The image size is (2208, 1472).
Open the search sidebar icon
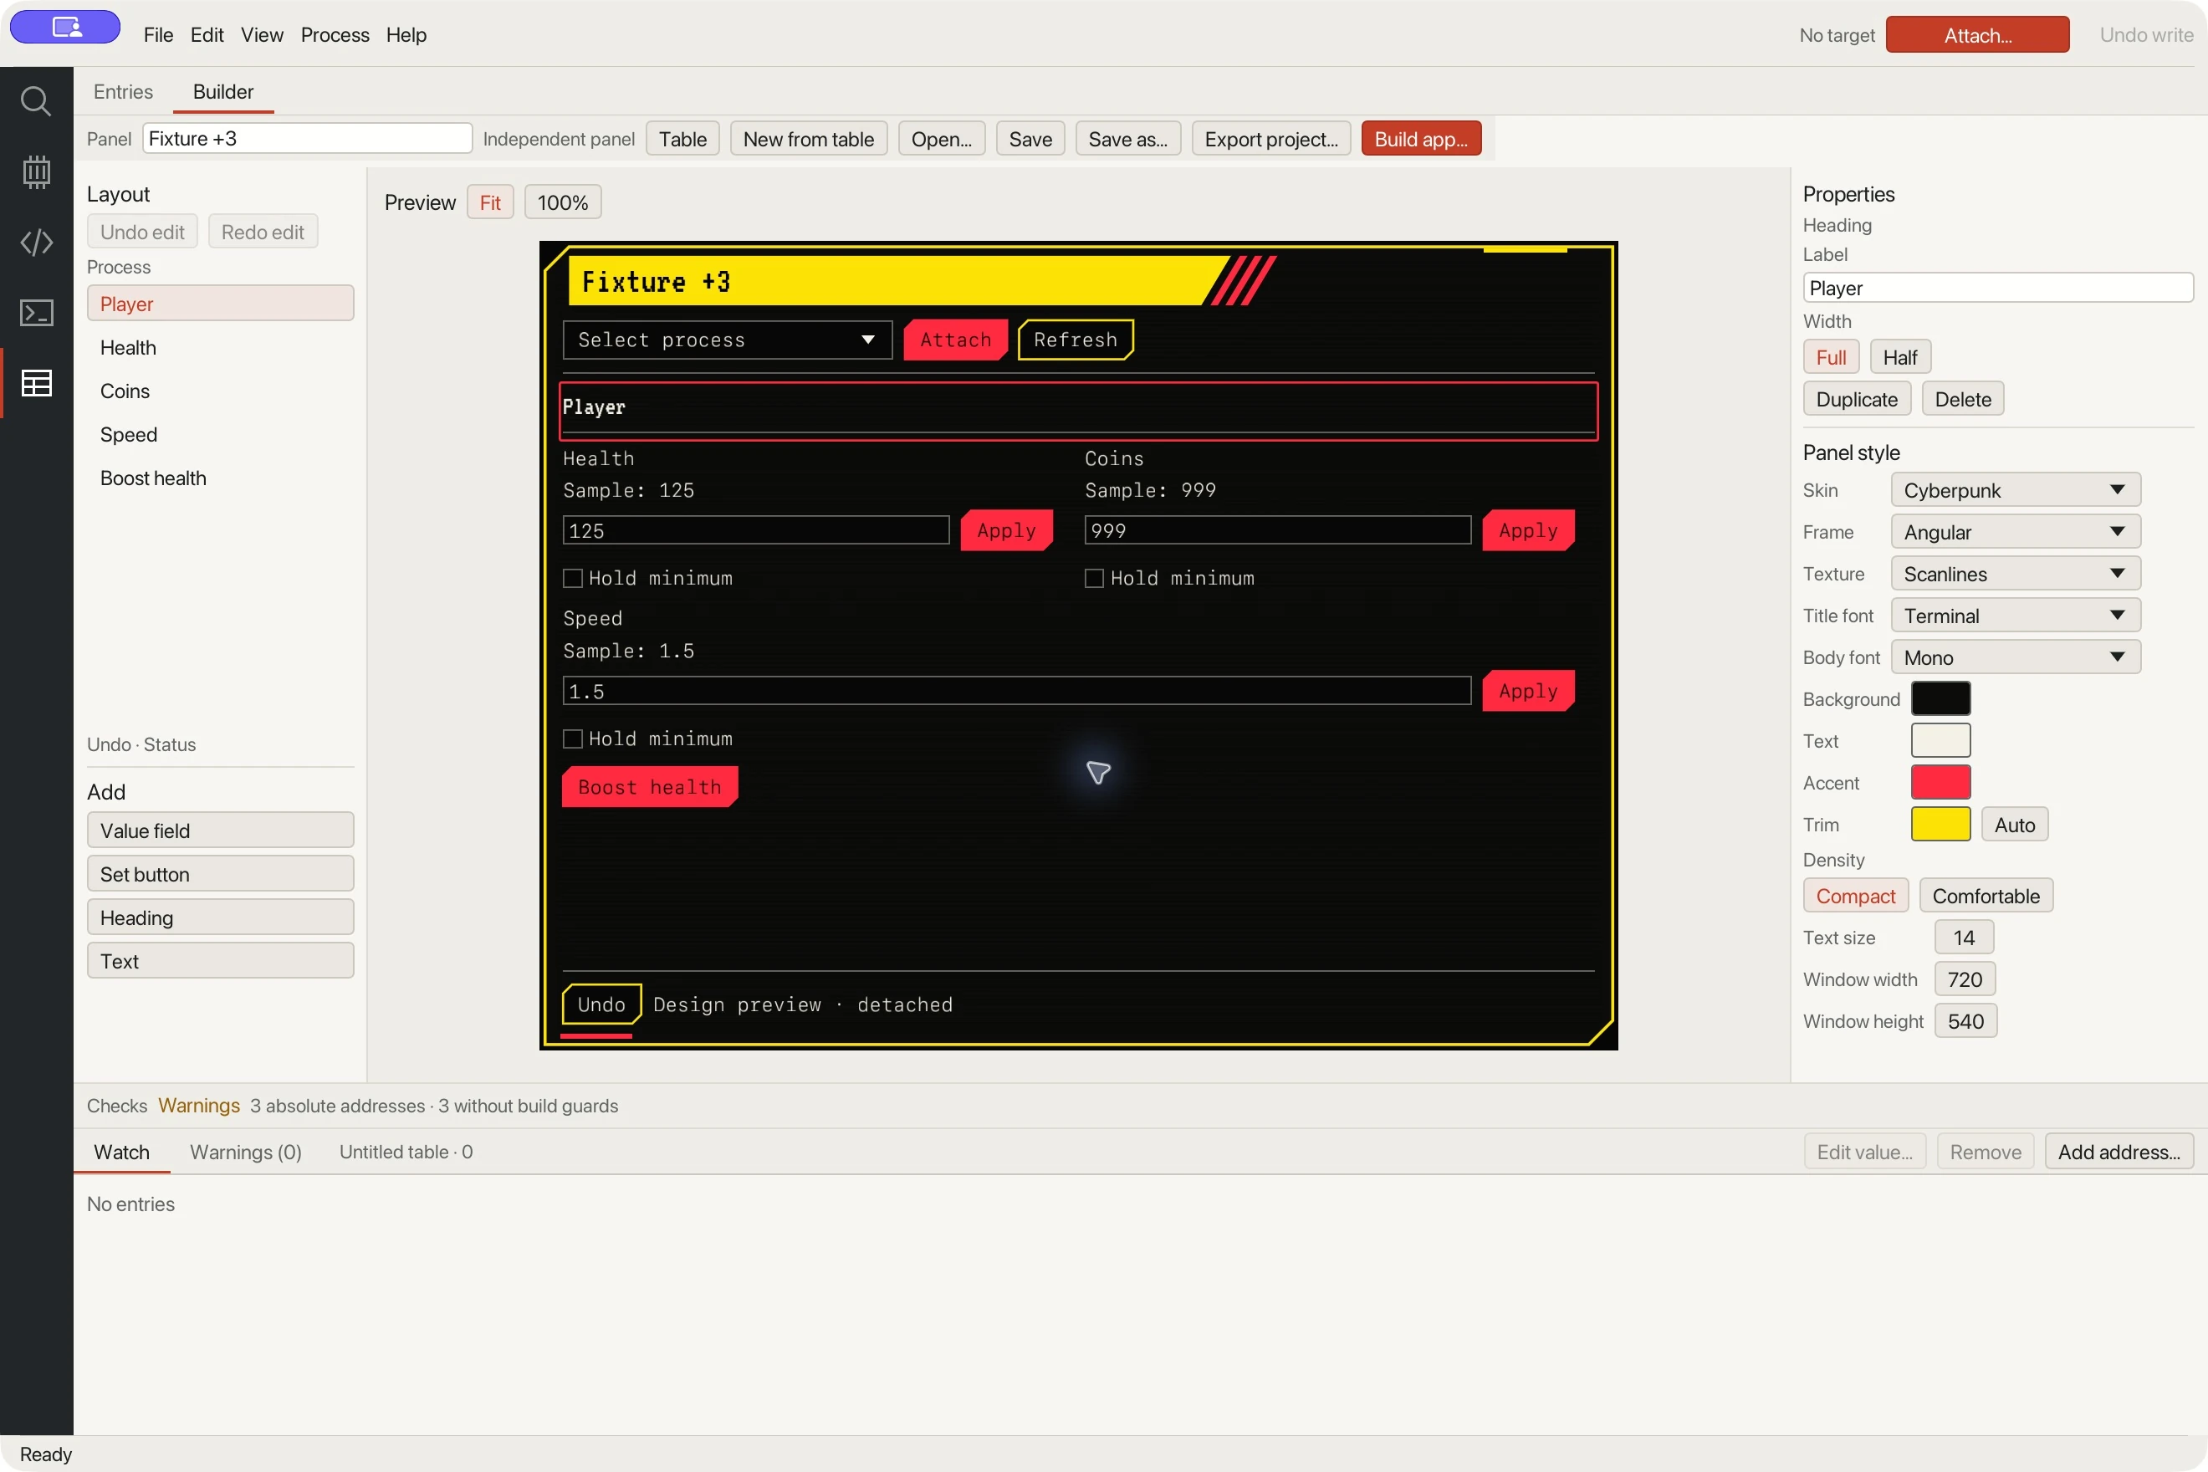(36, 100)
